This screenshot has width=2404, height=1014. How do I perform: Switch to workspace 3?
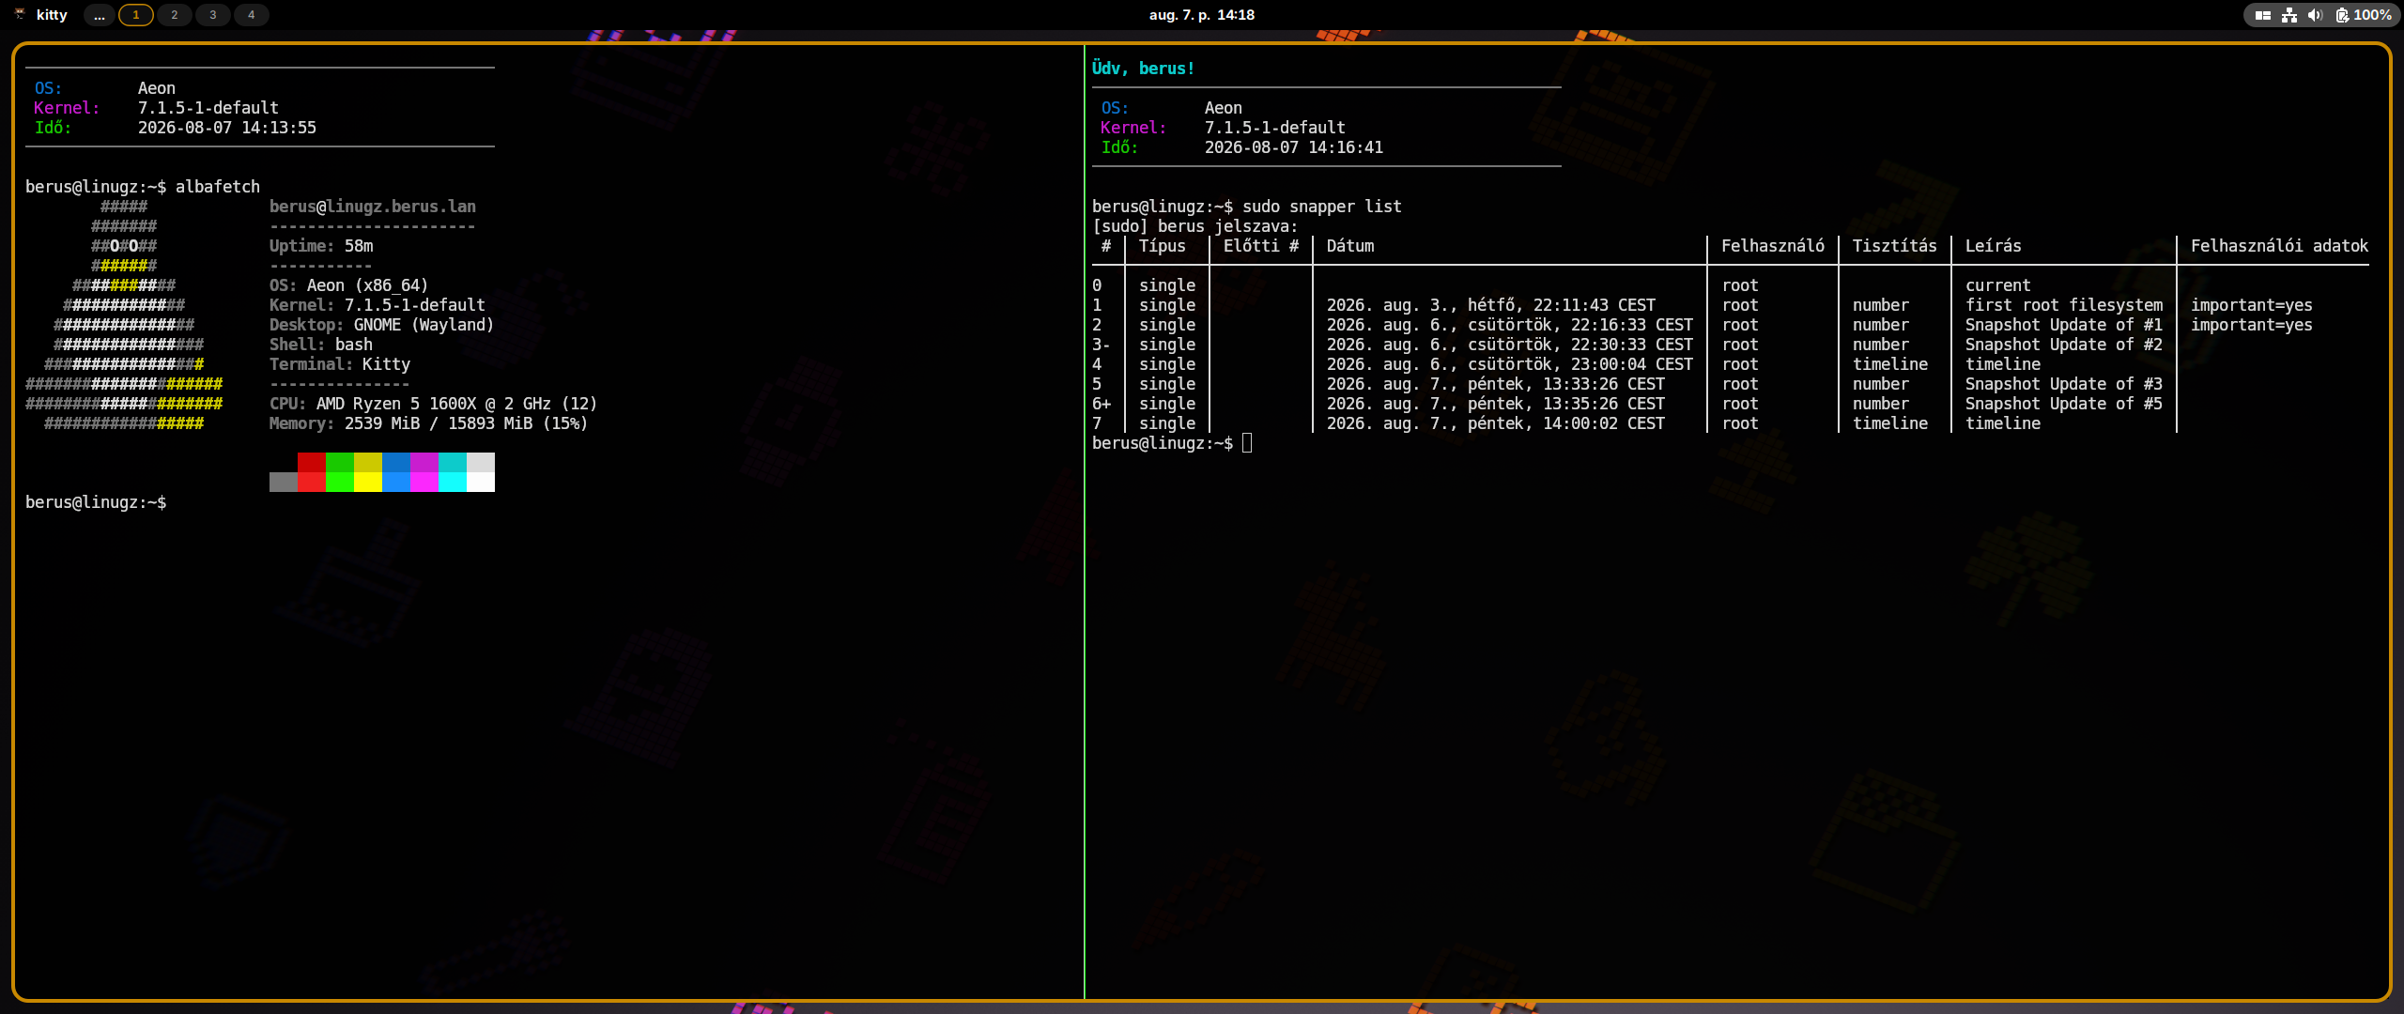[213, 15]
